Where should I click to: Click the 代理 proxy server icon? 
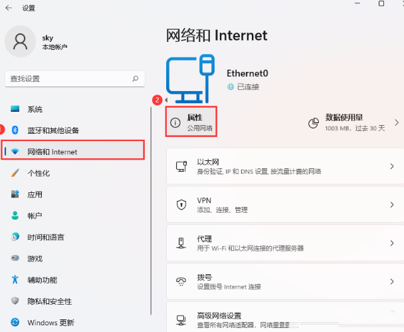[181, 243]
